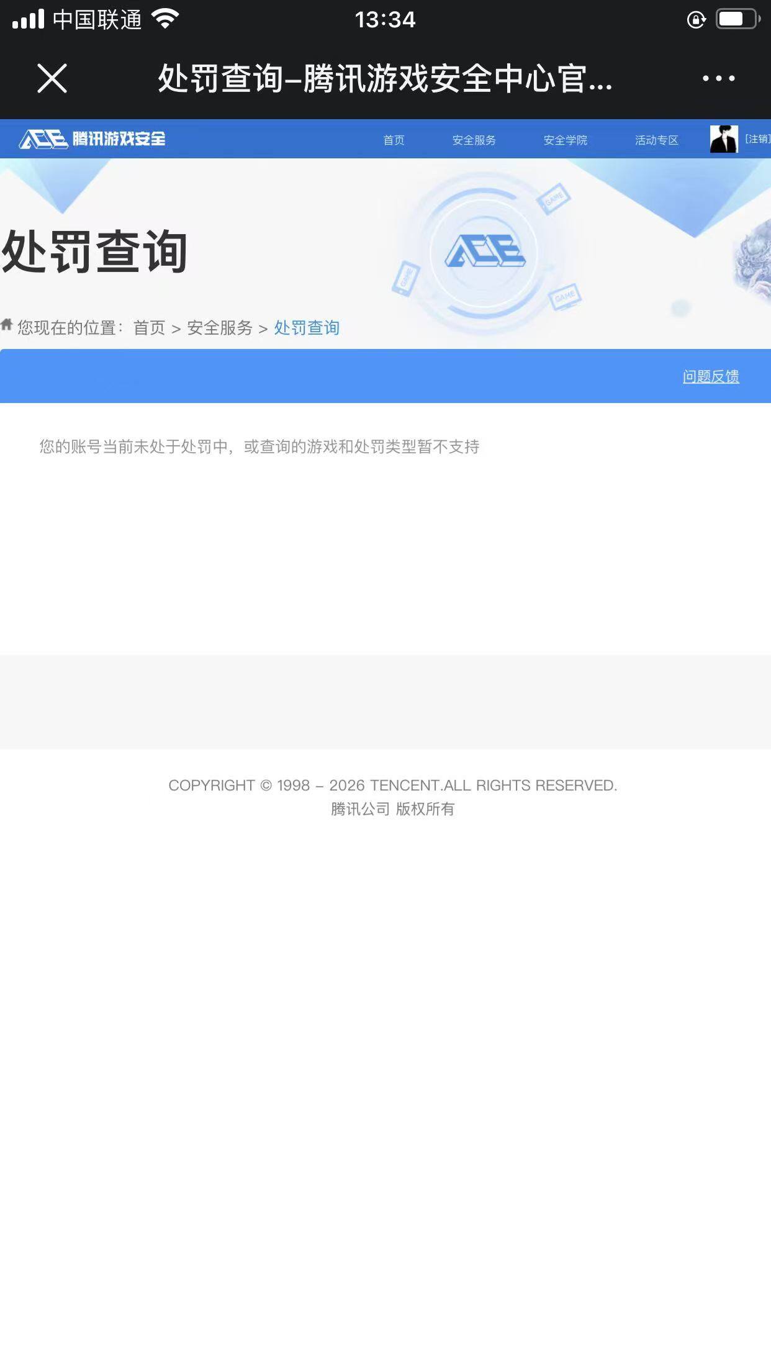The width and height of the screenshot is (771, 1371).
Task: Open the 安全服务 navigation menu
Action: click(474, 140)
